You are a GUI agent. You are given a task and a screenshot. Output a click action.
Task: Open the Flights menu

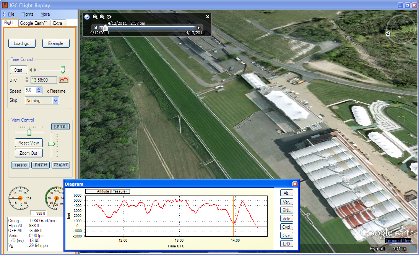(27, 14)
